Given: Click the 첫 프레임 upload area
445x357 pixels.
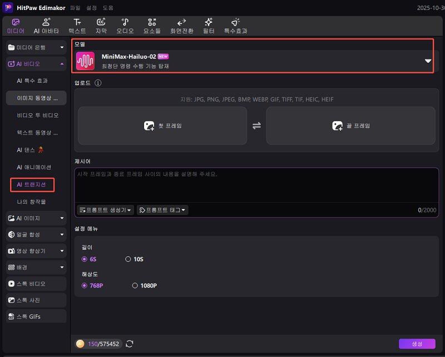Looking at the screenshot, I should [161, 126].
